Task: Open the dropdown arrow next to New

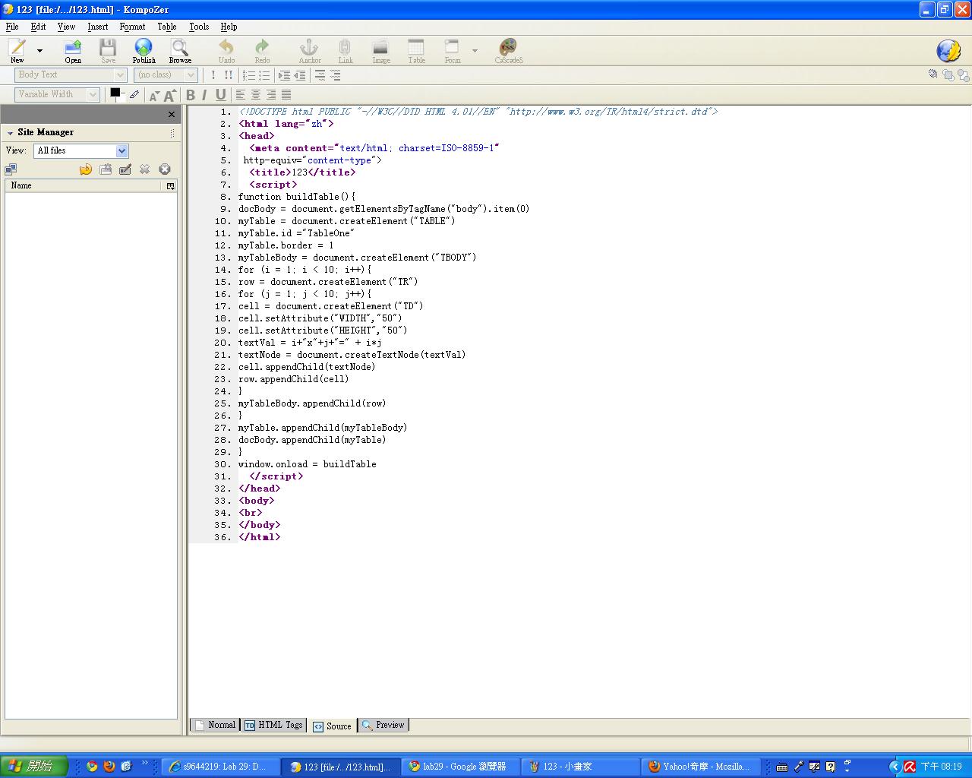Action: coord(39,51)
